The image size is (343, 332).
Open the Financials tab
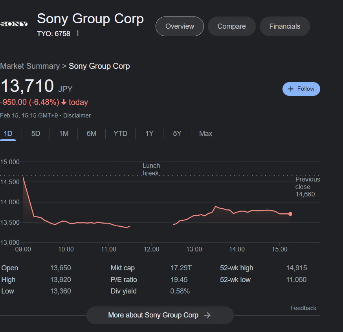point(284,26)
